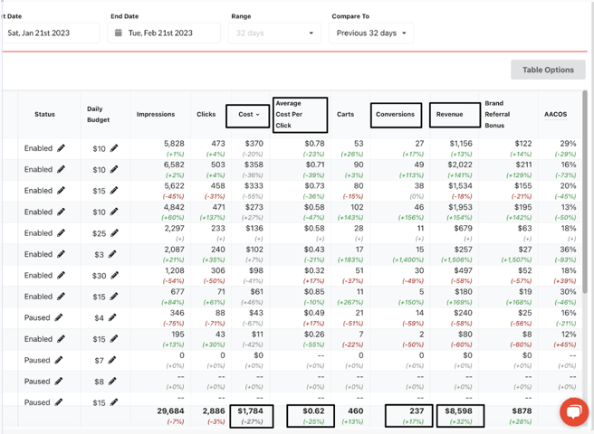Click the pencil beside the $30 daily budget
Image resolution: width=594 pixels, height=434 pixels.
tap(114, 276)
